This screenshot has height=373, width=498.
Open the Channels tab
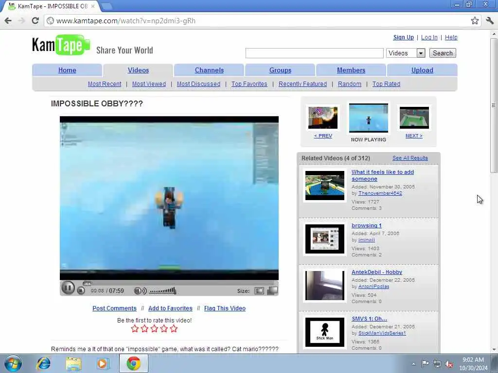click(209, 70)
